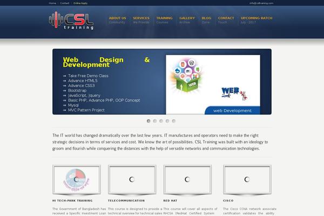Click the info email address link
The width and height of the screenshot is (324, 216).
pos(261,3)
